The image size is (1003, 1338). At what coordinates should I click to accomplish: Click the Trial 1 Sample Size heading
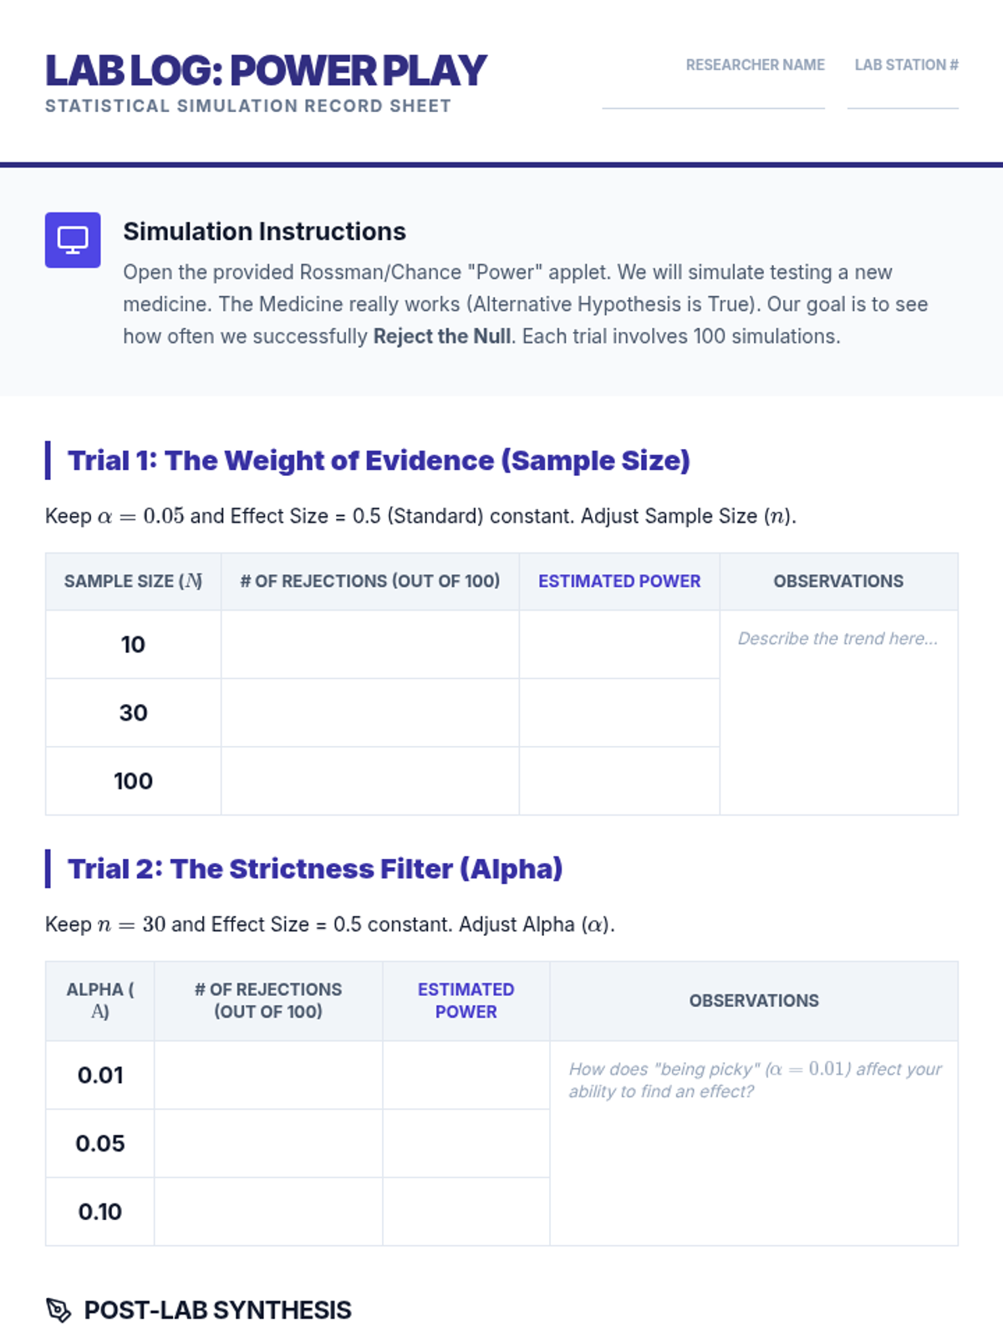coord(379,461)
